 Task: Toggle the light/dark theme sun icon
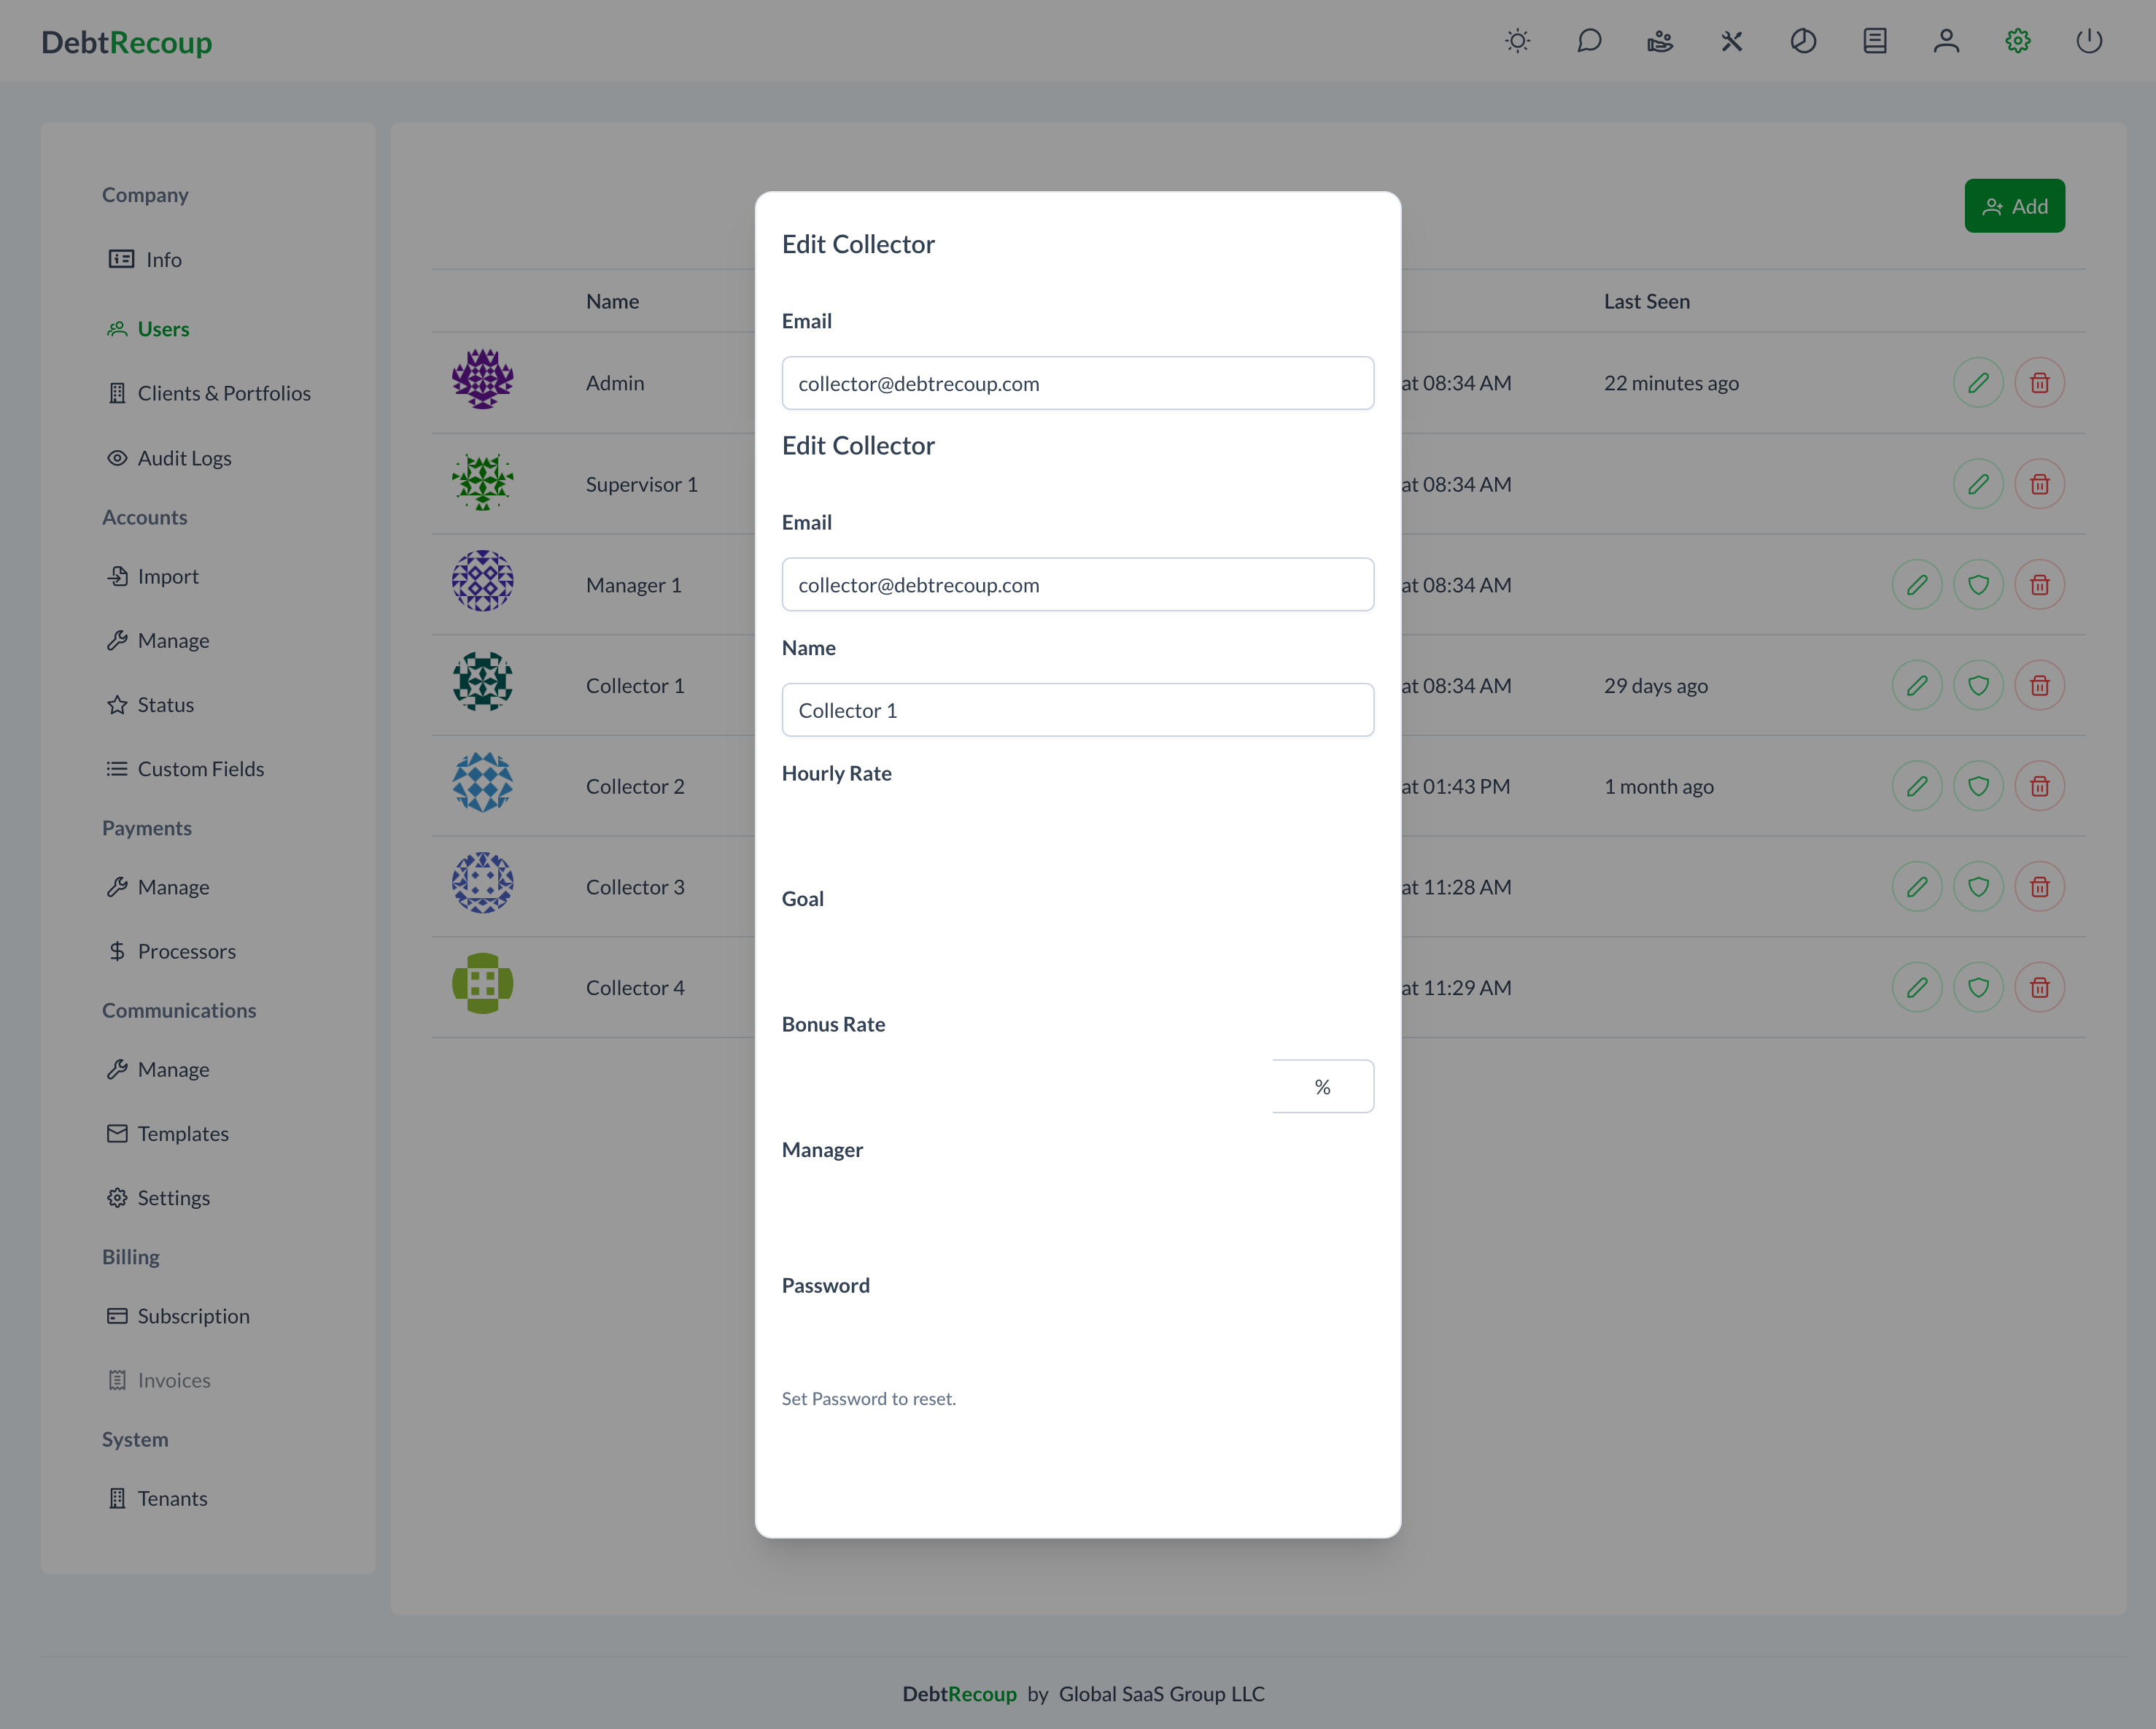click(1517, 41)
